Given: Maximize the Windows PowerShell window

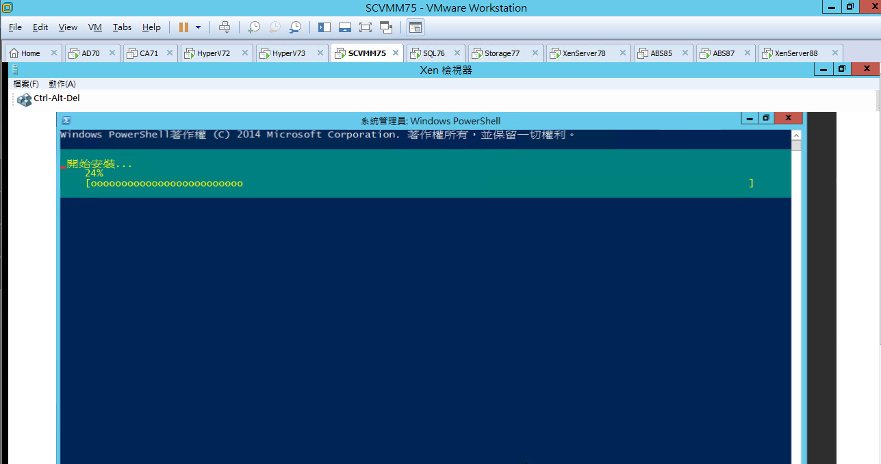Looking at the screenshot, I should pyautogui.click(x=767, y=118).
